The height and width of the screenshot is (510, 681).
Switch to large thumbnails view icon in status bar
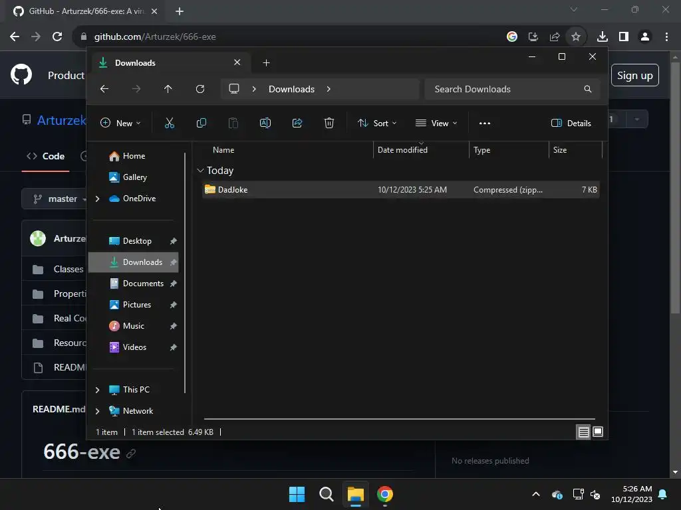(598, 432)
